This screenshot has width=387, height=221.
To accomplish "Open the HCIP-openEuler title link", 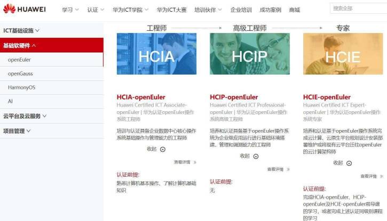I will point(234,97).
